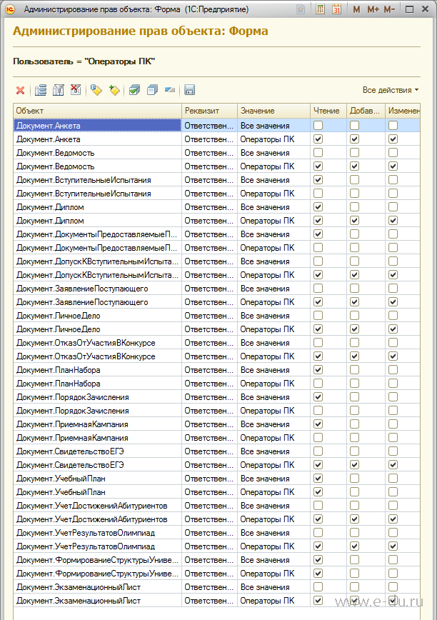Open the calendar icon in title bar
This screenshot has height=620, width=437.
click(x=336, y=9)
